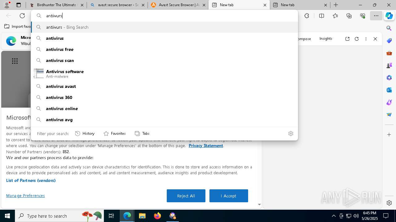Open the sidebar Search icon
Image resolution: width=396 pixels, height=222 pixels.
point(389,28)
